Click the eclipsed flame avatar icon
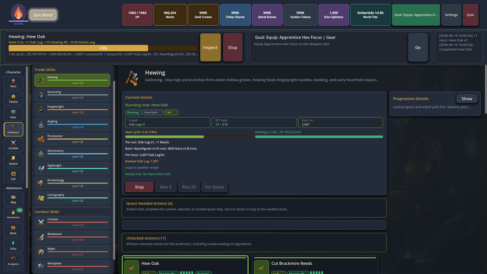 pyautogui.click(x=18, y=13)
